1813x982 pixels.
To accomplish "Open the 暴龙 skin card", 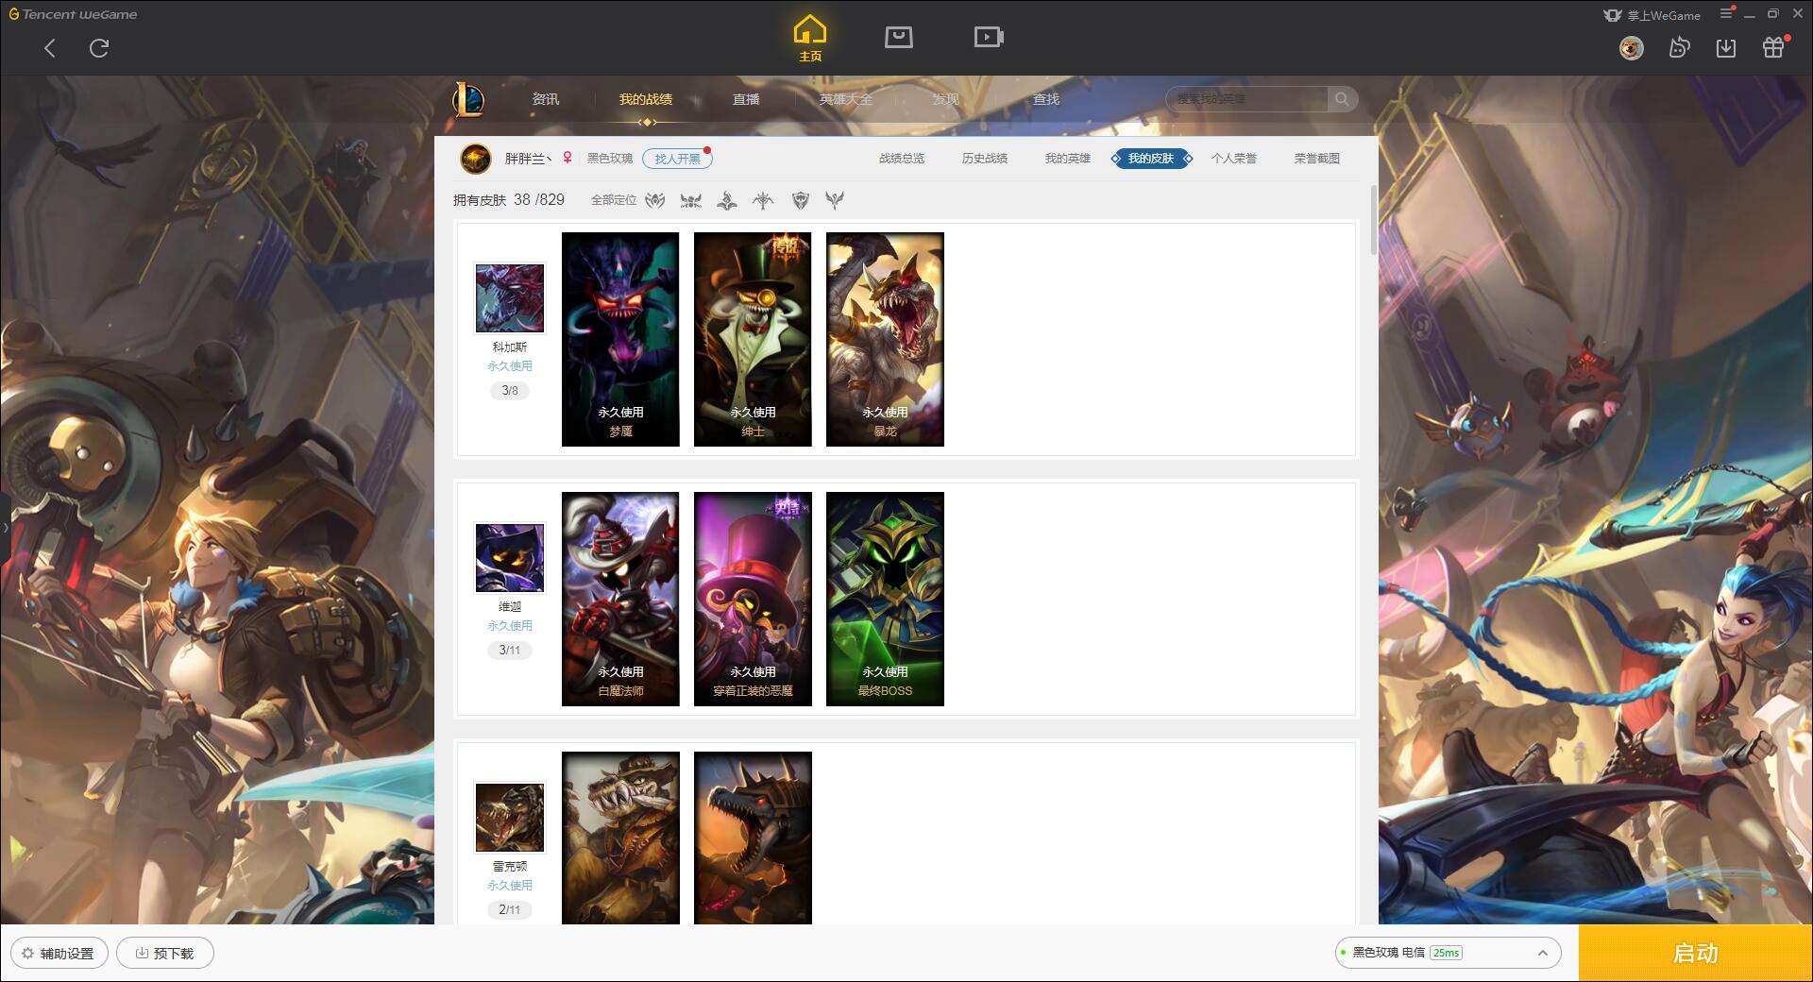I will [885, 339].
